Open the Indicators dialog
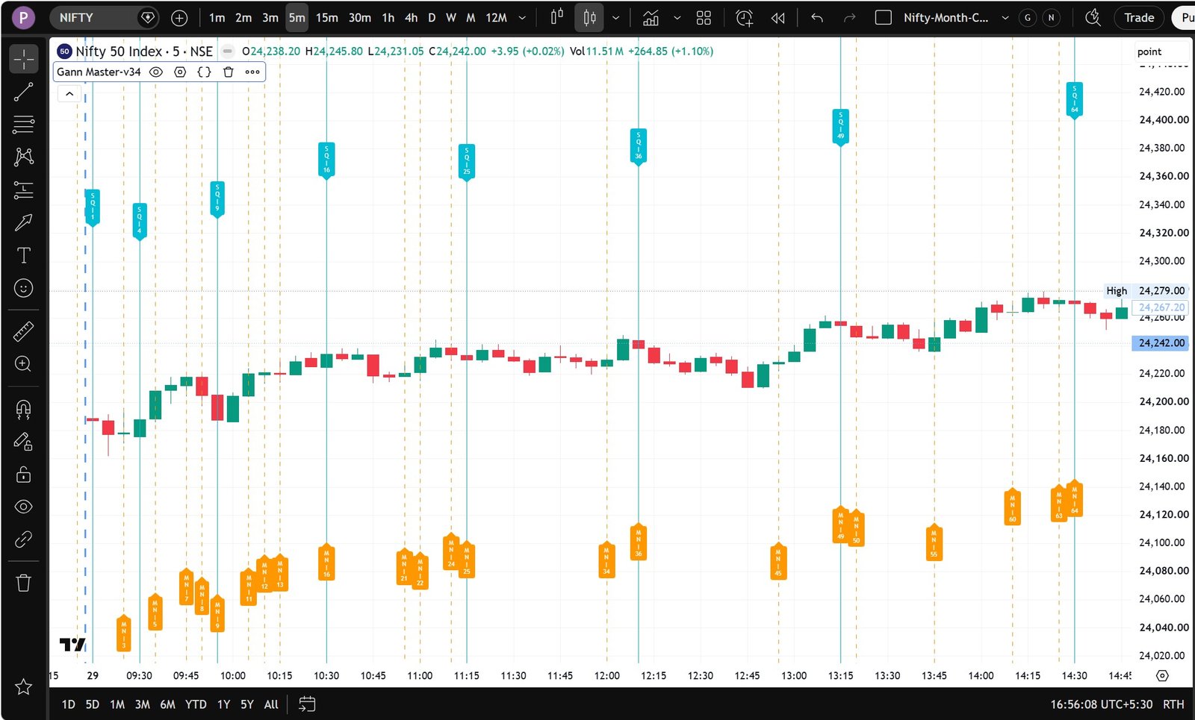The width and height of the screenshot is (1195, 720). pyautogui.click(x=651, y=17)
